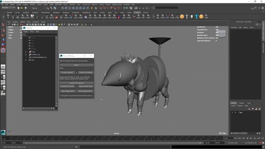Open the Create UVs menu
Image resolution: width=265 pixels, height=149 pixels.
(86, 5)
